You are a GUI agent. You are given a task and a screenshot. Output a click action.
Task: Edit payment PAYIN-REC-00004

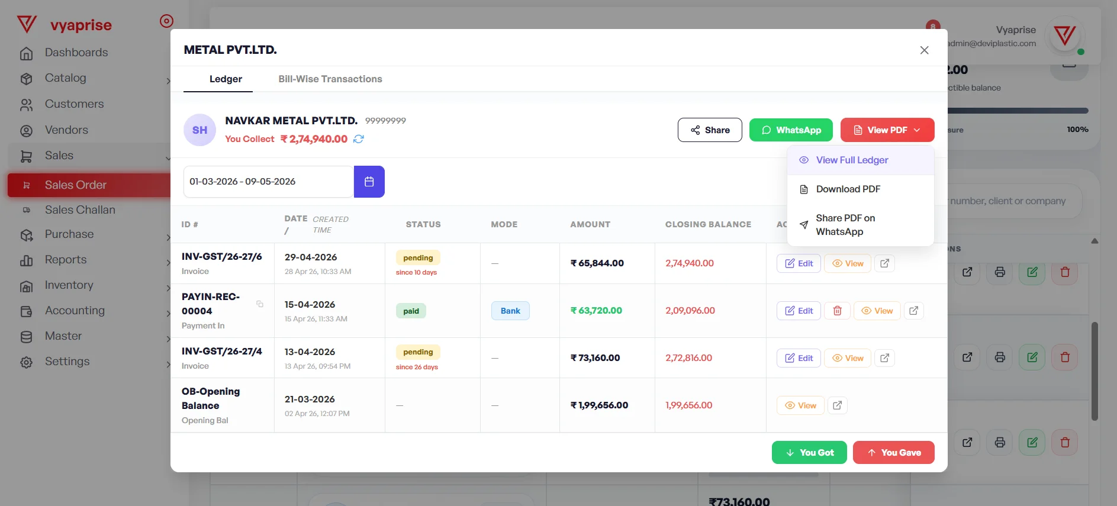pos(799,311)
